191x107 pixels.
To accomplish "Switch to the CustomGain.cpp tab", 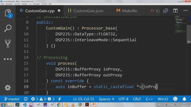I will tap(40, 11).
